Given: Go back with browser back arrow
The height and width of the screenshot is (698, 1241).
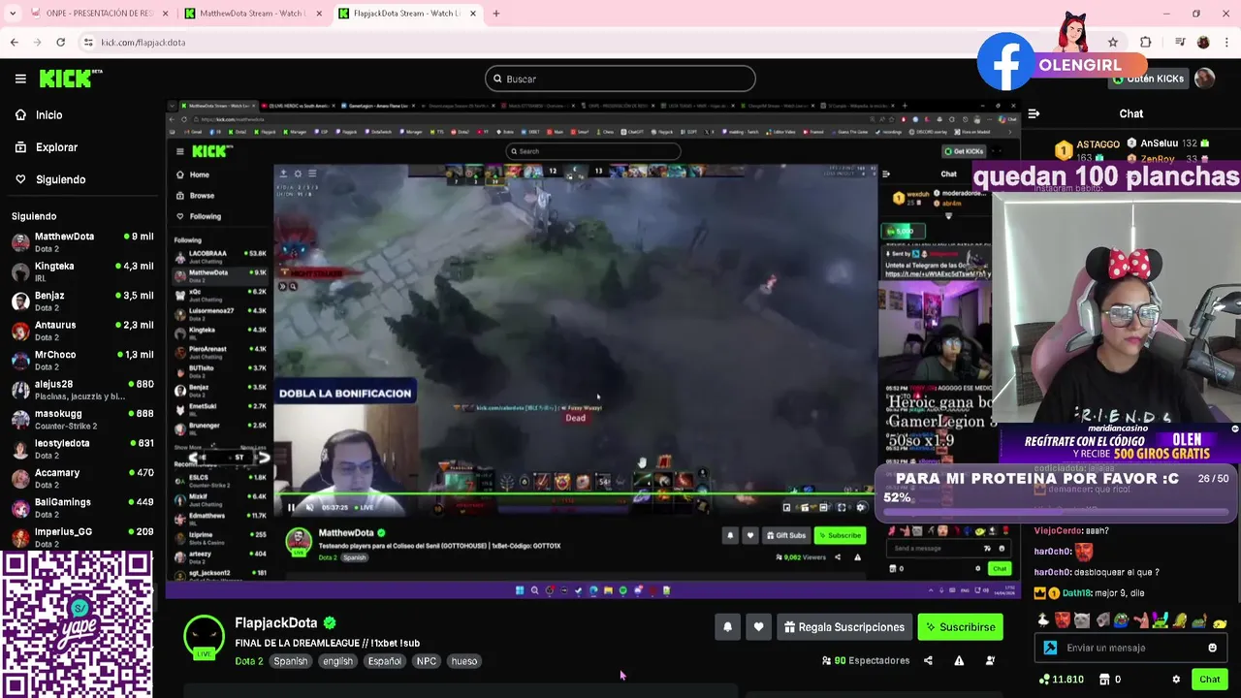Looking at the screenshot, I should click(x=14, y=43).
